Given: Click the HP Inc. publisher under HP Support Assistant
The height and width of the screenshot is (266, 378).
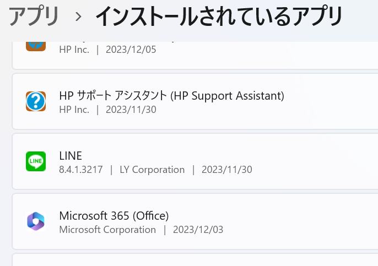Looking at the screenshot, I should tap(74, 110).
